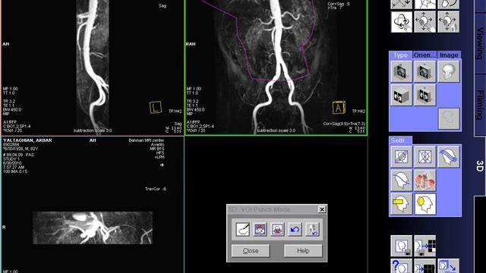This screenshot has width=486, height=273.
Task: Select the head with single curved line icon
Action: click(402, 180)
